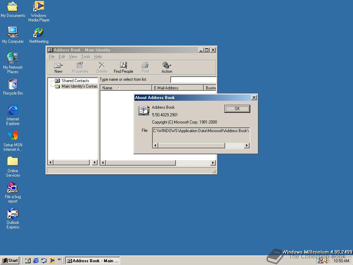Click the New toolbar button in Address Book
Viewport: 353px width, 265px height.
pos(58,68)
